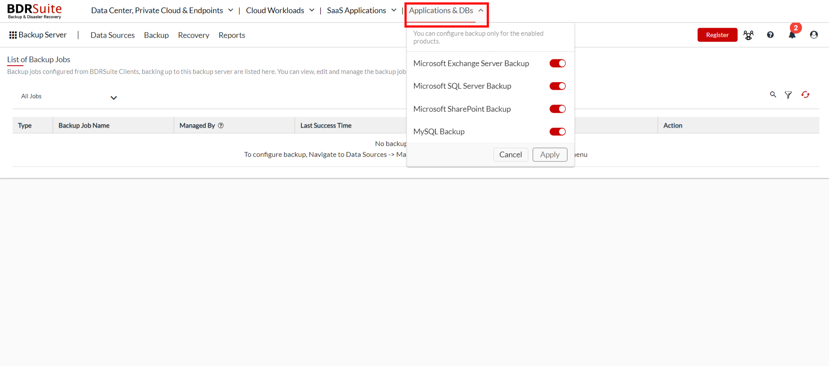
Task: Open the Recovery menu
Action: tap(194, 35)
